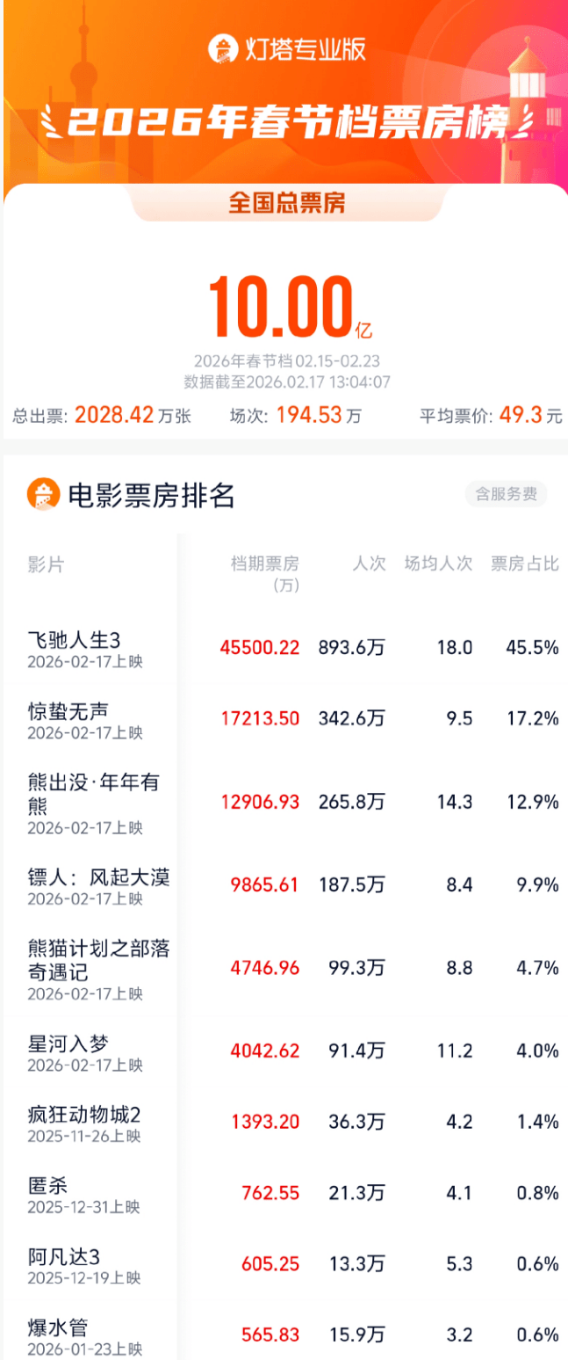Click the 含服务费 button

(x=506, y=495)
